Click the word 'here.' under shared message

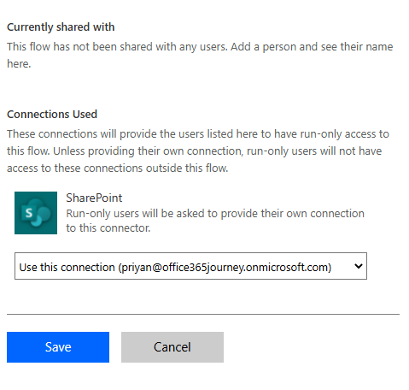[19, 64]
